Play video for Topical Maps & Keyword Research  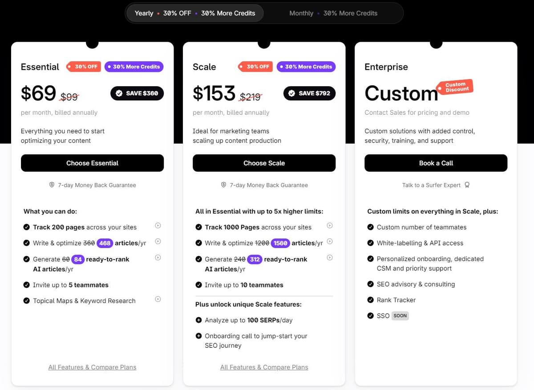(x=158, y=299)
